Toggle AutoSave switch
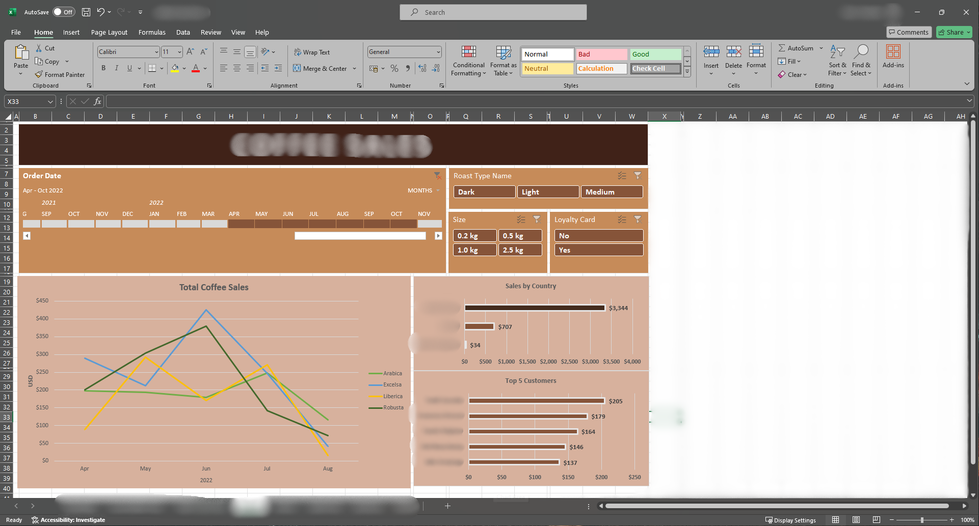This screenshot has height=526, width=979. [x=64, y=12]
